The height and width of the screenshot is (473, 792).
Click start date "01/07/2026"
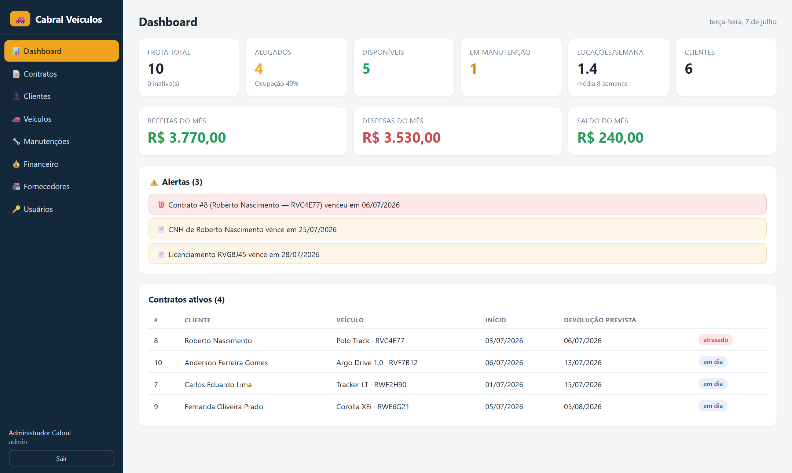tap(504, 385)
